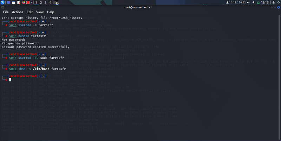Open the Edit menu

[30, 12]
